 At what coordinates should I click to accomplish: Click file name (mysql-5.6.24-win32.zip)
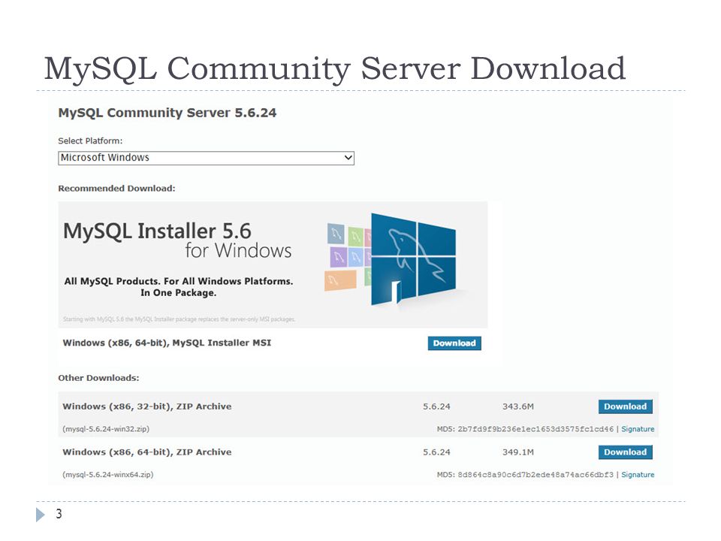tap(106, 429)
